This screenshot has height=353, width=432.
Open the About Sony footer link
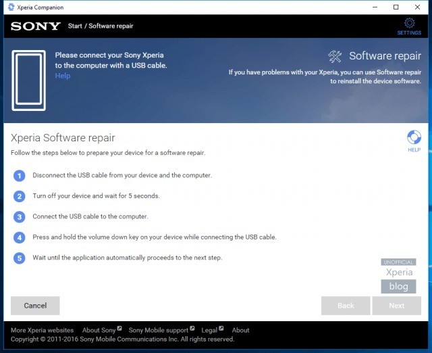tap(99, 331)
